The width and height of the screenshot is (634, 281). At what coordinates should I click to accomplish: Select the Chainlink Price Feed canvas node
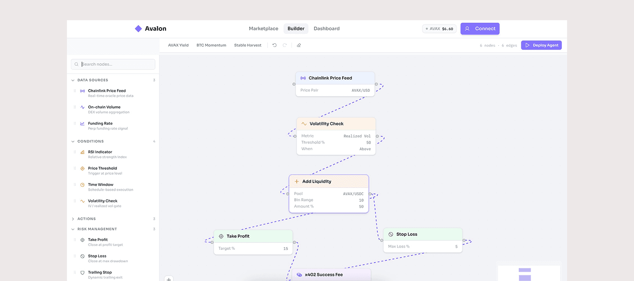tap(335, 84)
